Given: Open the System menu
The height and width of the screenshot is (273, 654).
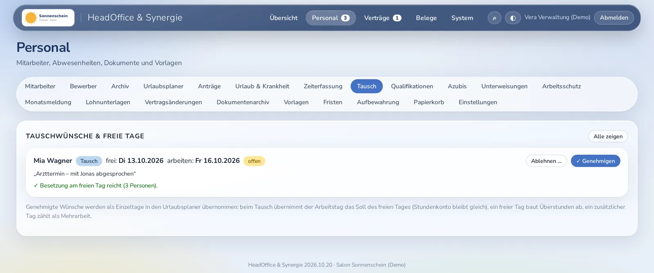Looking at the screenshot, I should [x=462, y=18].
